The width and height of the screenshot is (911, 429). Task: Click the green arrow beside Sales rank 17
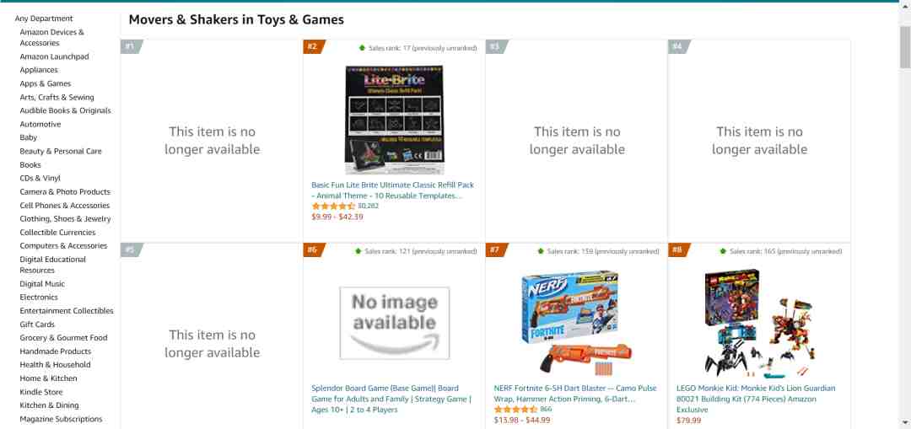(362, 47)
